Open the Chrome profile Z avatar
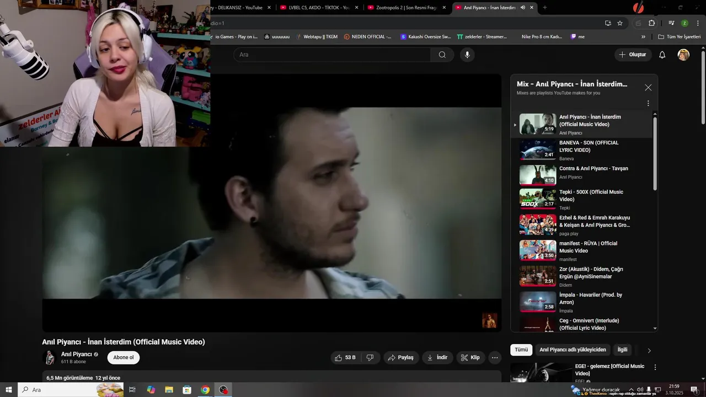 coord(684,23)
